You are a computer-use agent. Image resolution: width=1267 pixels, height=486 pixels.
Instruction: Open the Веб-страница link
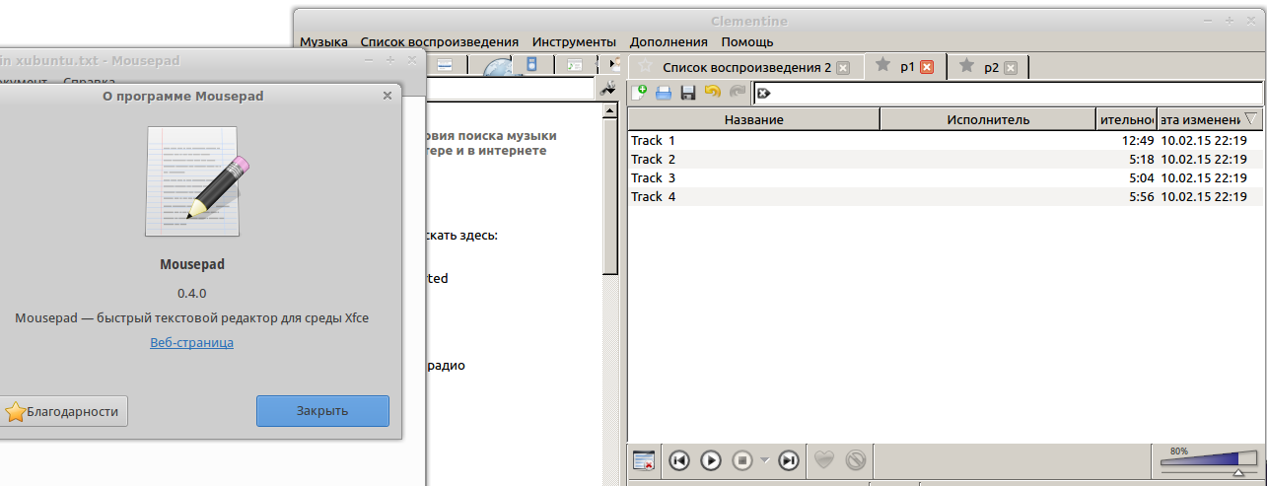[191, 343]
